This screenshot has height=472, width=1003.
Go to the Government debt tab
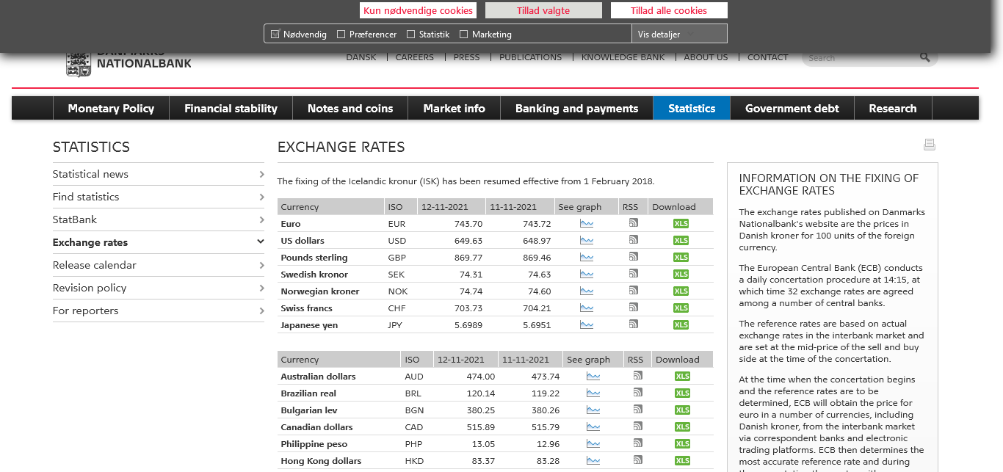pyautogui.click(x=792, y=109)
